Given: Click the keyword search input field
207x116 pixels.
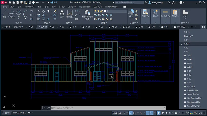Looking at the screenshot, I should point(129,2).
